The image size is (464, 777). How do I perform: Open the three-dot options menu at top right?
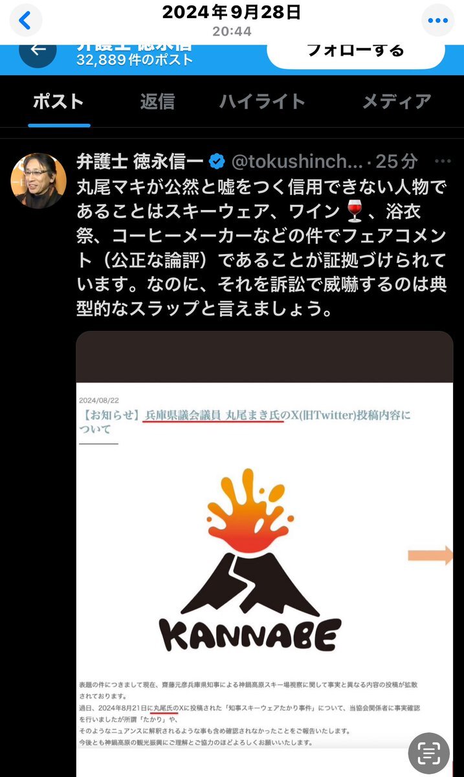click(437, 20)
